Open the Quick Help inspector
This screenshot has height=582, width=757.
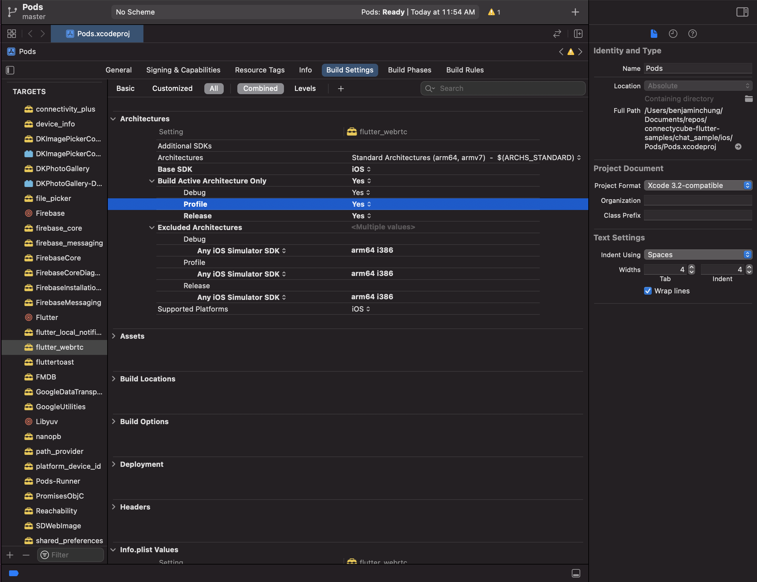tap(693, 34)
